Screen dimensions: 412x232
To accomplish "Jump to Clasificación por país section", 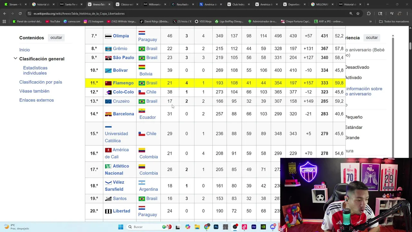I will pyautogui.click(x=41, y=82).
